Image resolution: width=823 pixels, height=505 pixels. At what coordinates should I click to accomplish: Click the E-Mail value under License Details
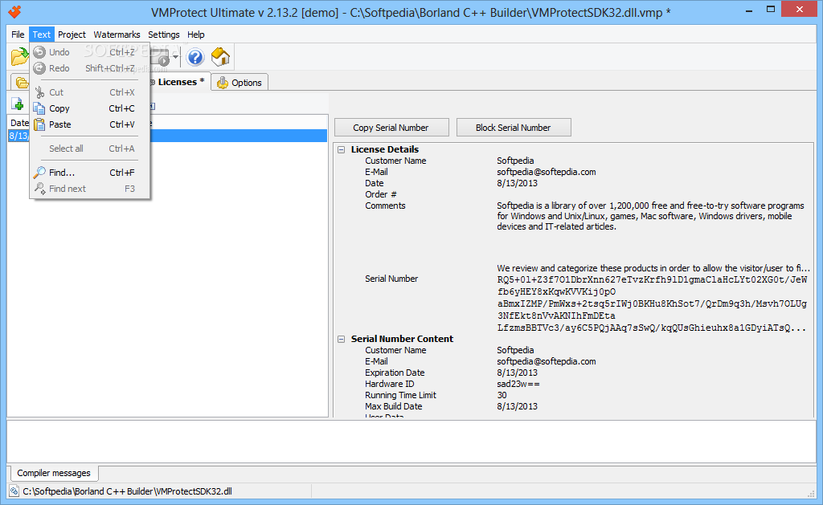tap(547, 172)
